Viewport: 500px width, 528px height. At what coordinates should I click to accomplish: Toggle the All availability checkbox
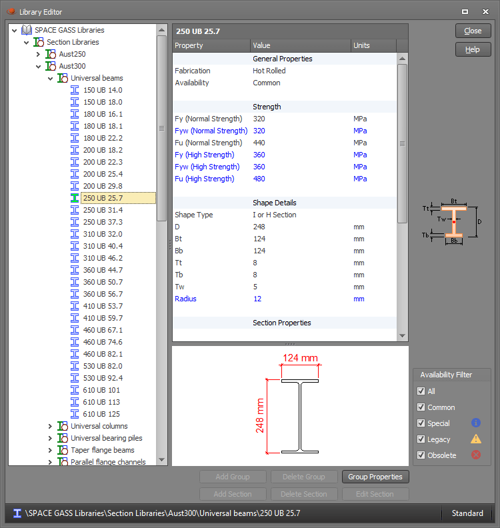[x=421, y=391]
